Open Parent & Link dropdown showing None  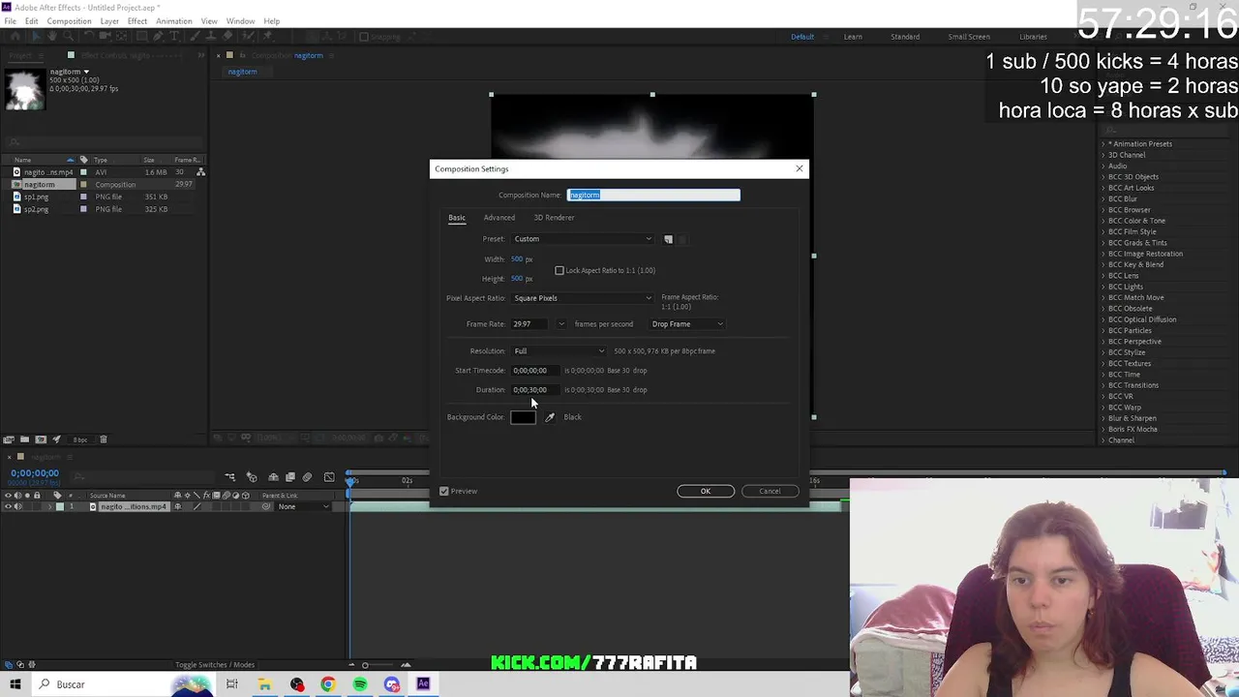pyautogui.click(x=303, y=507)
